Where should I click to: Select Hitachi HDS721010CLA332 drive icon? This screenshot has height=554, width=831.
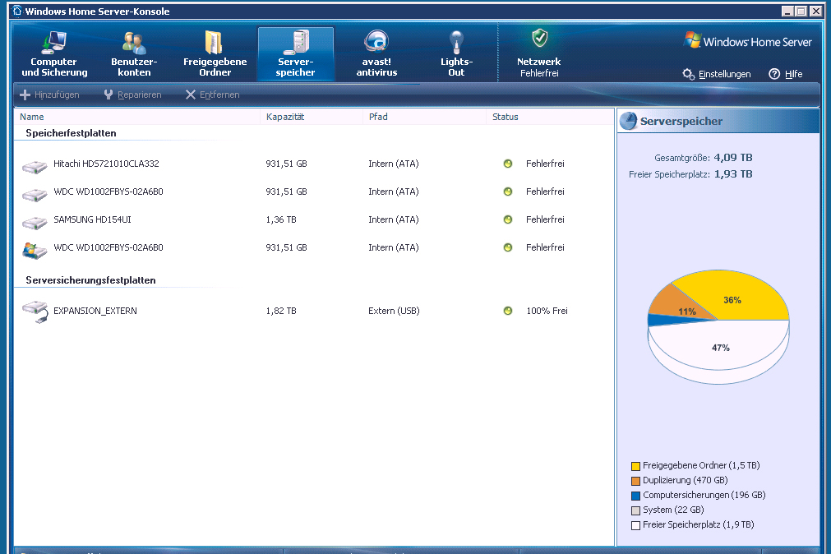(35, 167)
